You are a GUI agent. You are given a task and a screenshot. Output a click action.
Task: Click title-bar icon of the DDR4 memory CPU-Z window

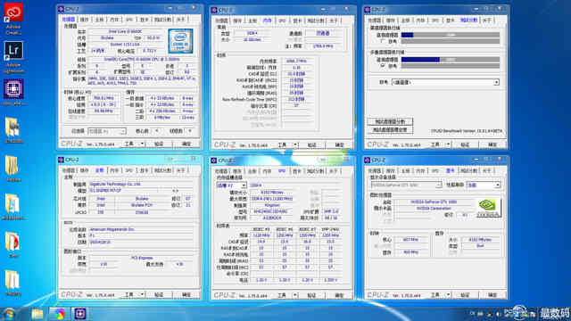point(214,10)
